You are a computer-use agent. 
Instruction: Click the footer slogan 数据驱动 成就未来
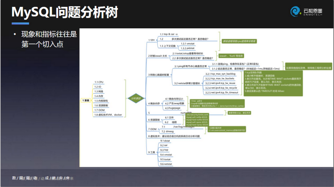41,178
